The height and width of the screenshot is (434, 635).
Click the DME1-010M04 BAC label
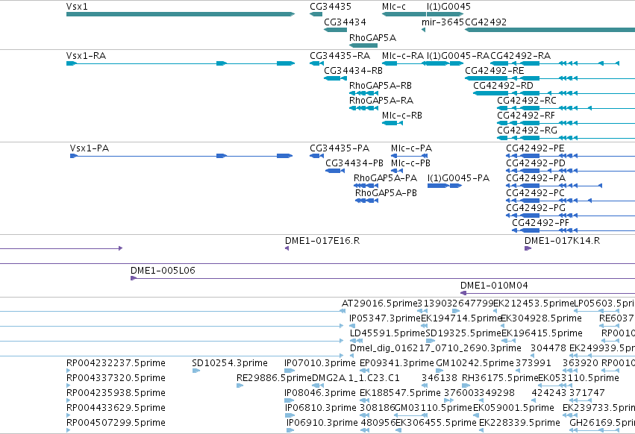click(494, 286)
